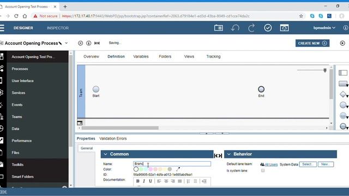Pick a color with the eyedropper icon
Screen dimensions: 349x196
pos(178,169)
